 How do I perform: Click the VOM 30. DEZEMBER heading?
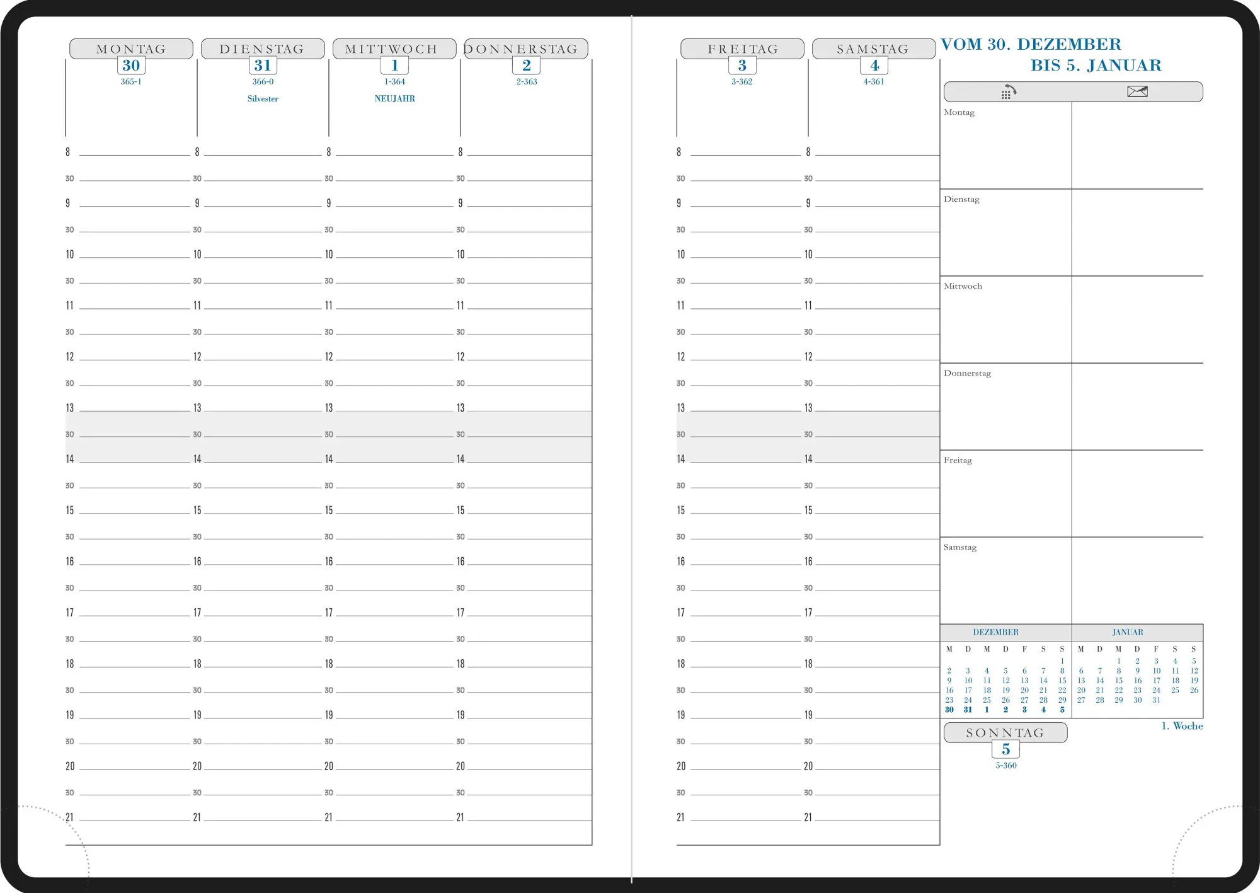(1031, 43)
